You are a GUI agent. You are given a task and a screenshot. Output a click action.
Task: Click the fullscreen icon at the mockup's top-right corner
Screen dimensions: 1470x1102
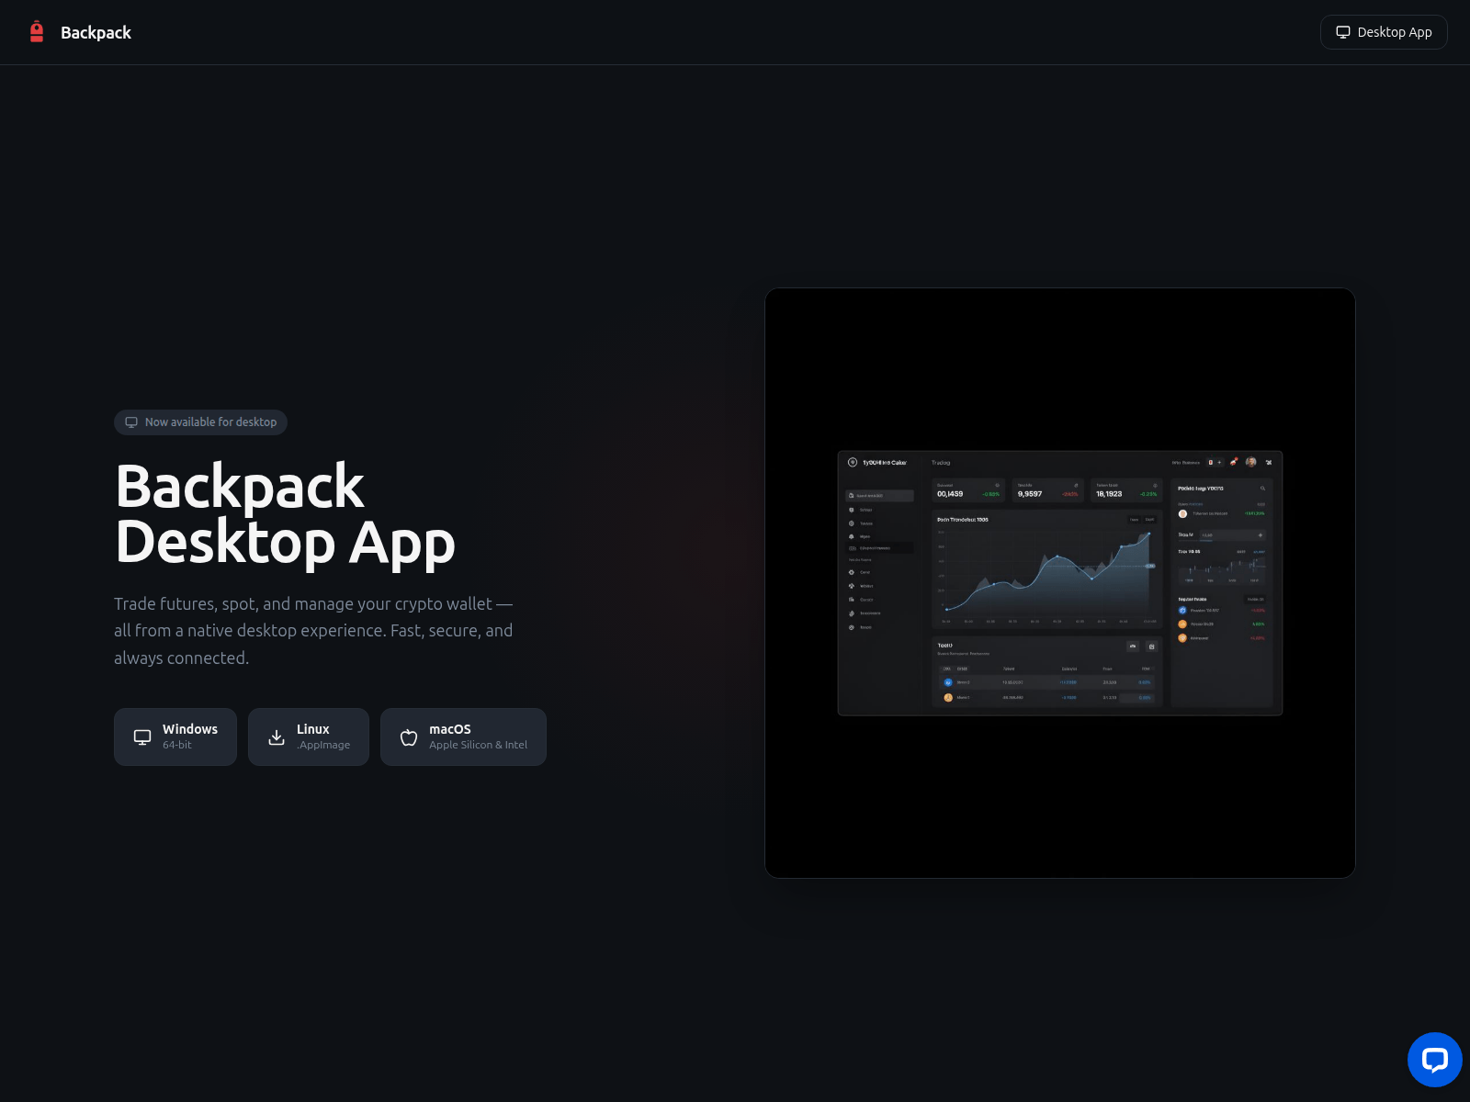1269,463
